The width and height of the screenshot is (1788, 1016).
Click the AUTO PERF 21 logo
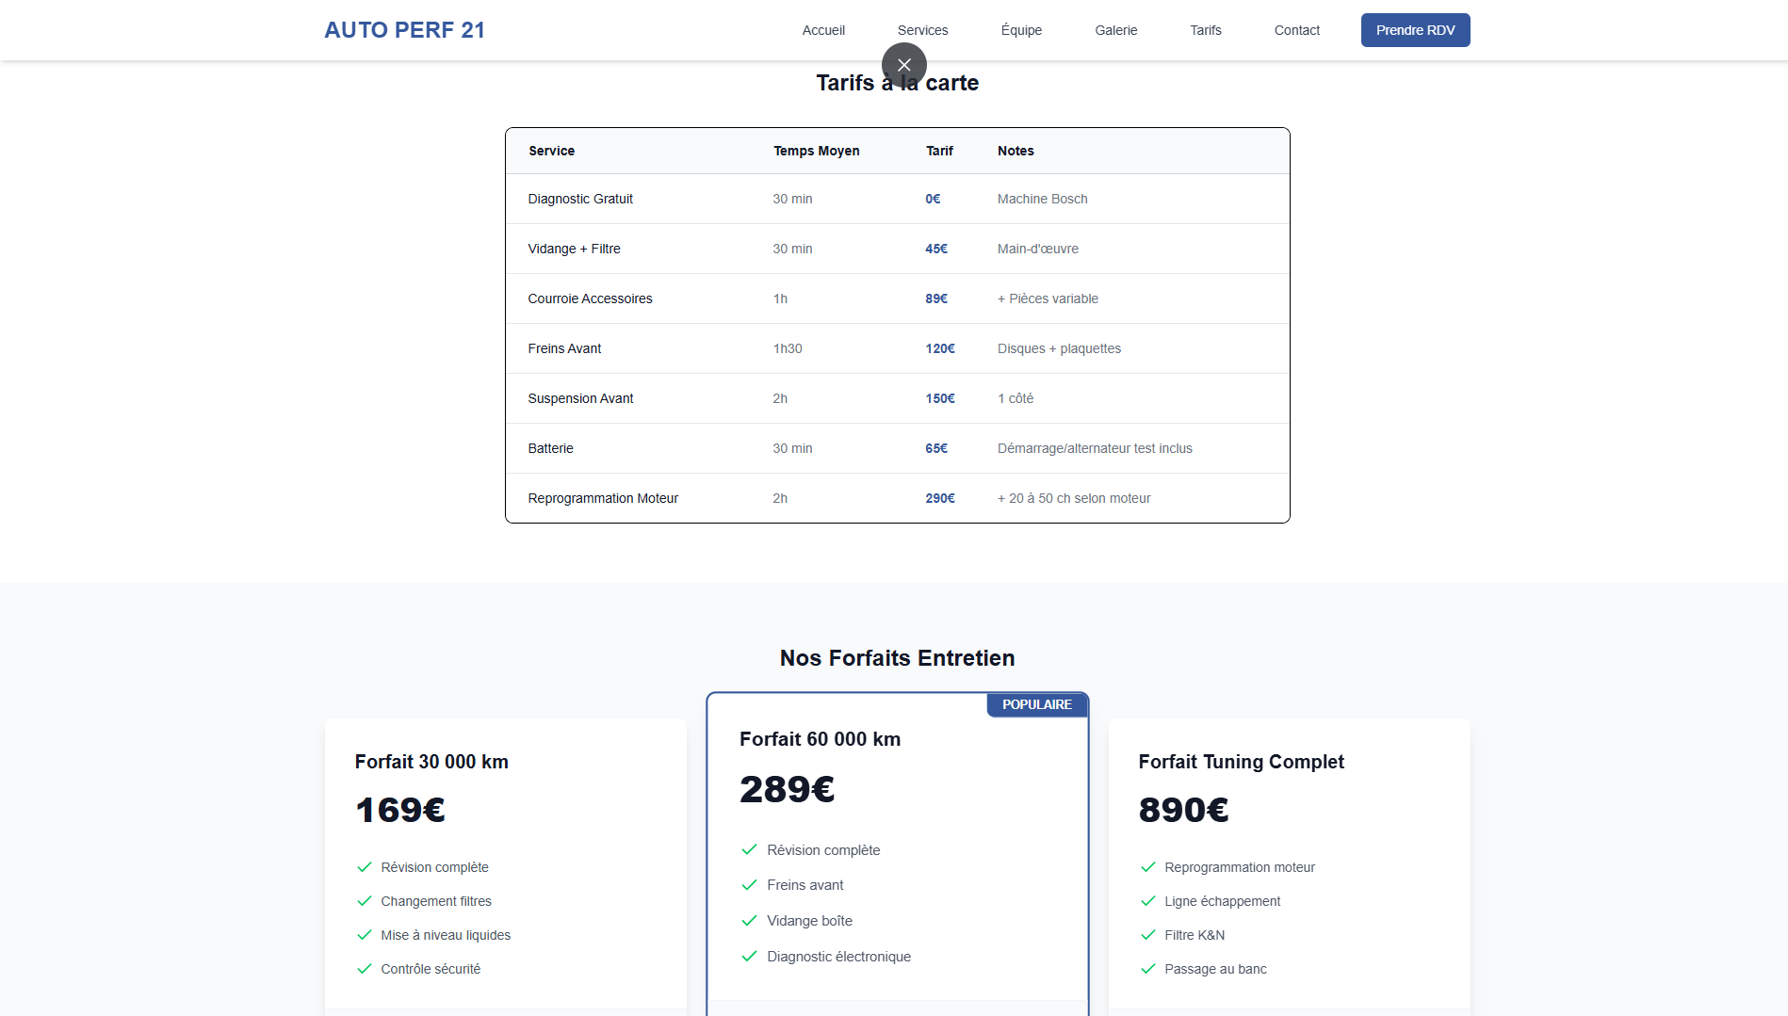click(404, 30)
